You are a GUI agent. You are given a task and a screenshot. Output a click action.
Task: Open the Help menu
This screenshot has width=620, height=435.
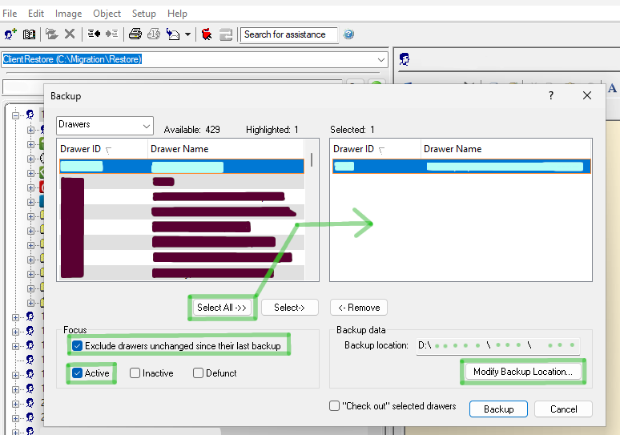pyautogui.click(x=177, y=14)
